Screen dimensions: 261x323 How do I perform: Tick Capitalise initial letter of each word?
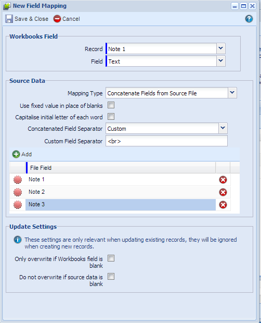[x=111, y=117]
